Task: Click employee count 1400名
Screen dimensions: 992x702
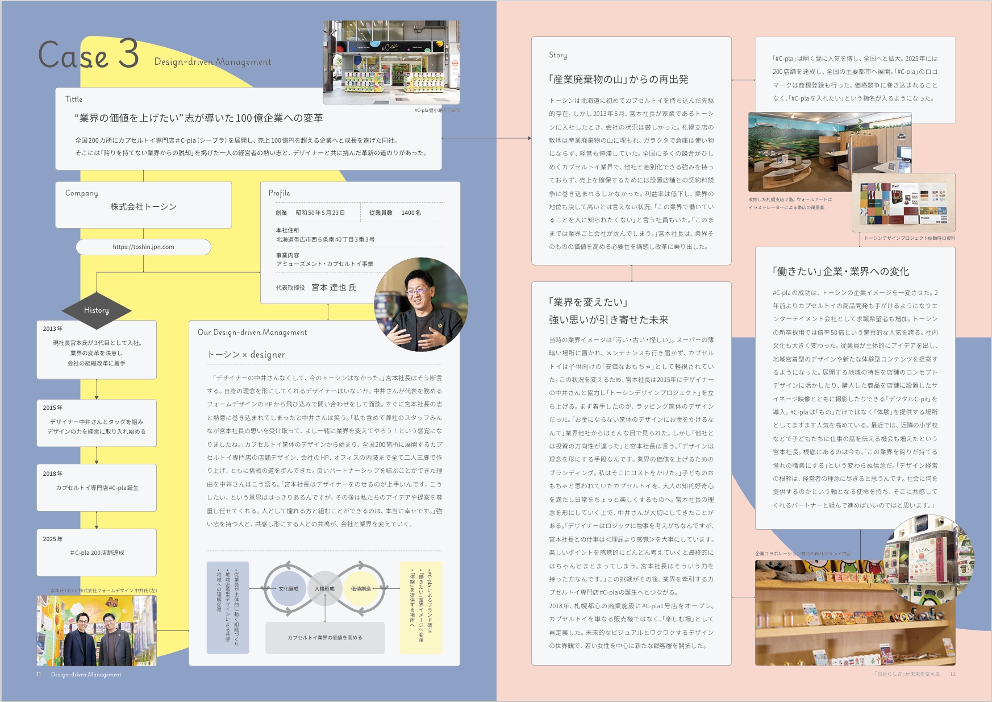Action: tap(411, 213)
